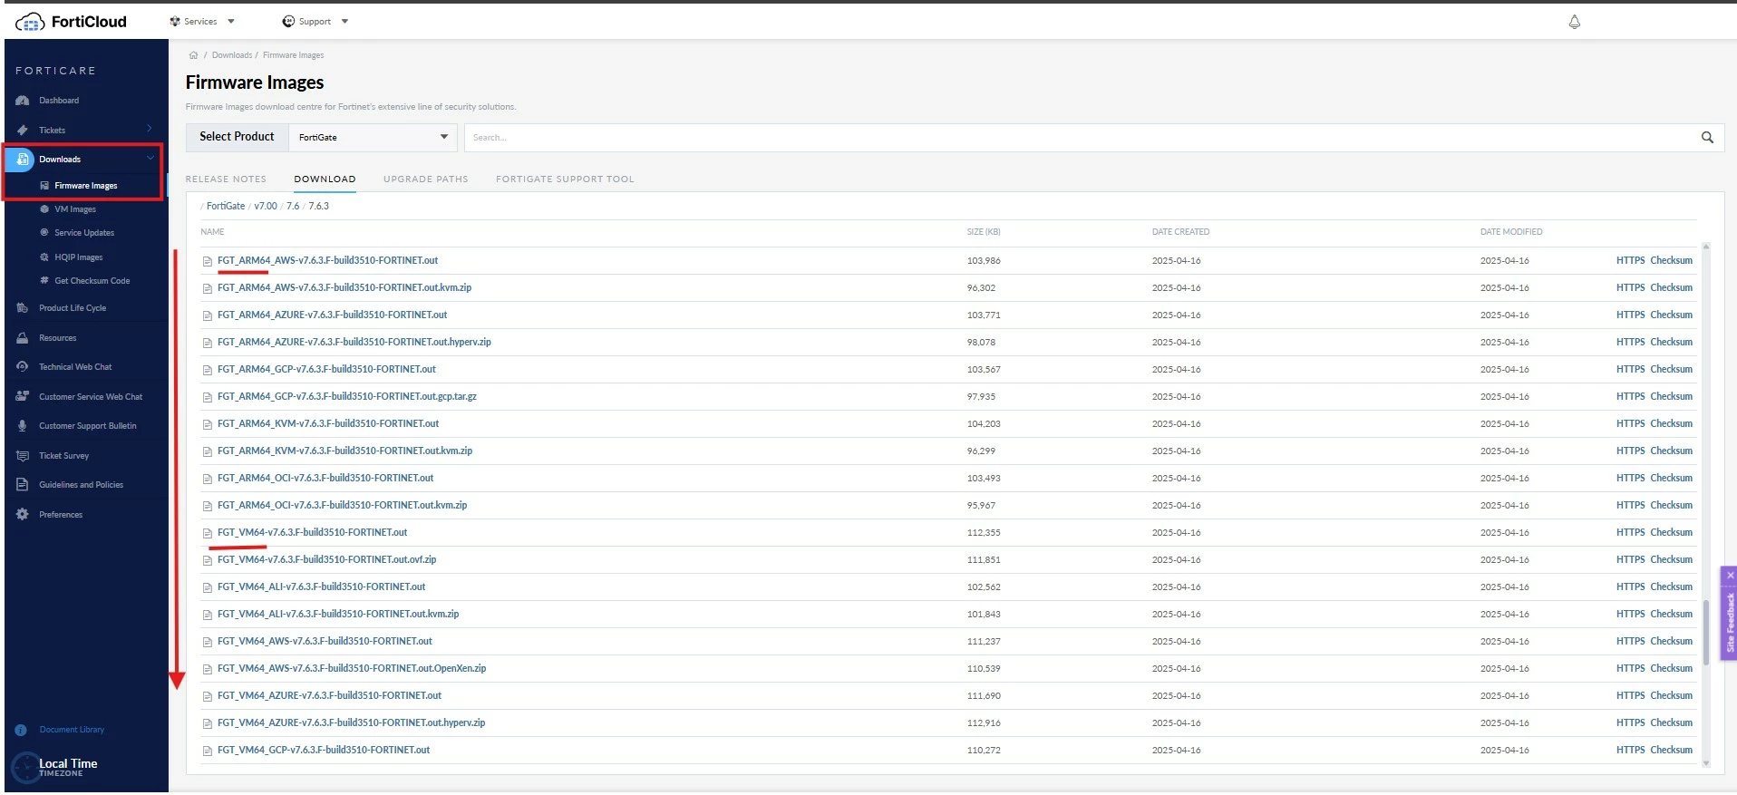Click the home breadcrumb icon
Screen dimensions: 1737x795
193,55
